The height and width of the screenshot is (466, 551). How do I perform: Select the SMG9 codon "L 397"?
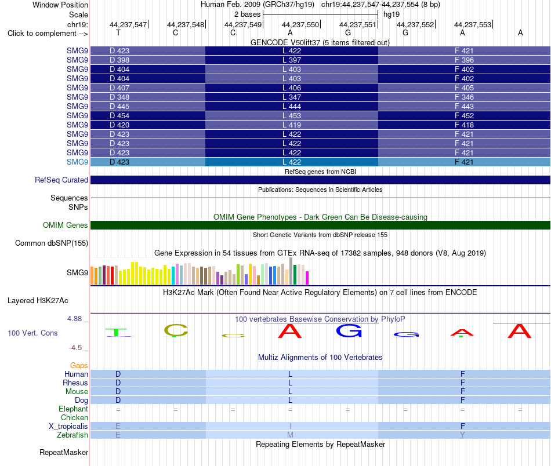pyautogui.click(x=292, y=60)
